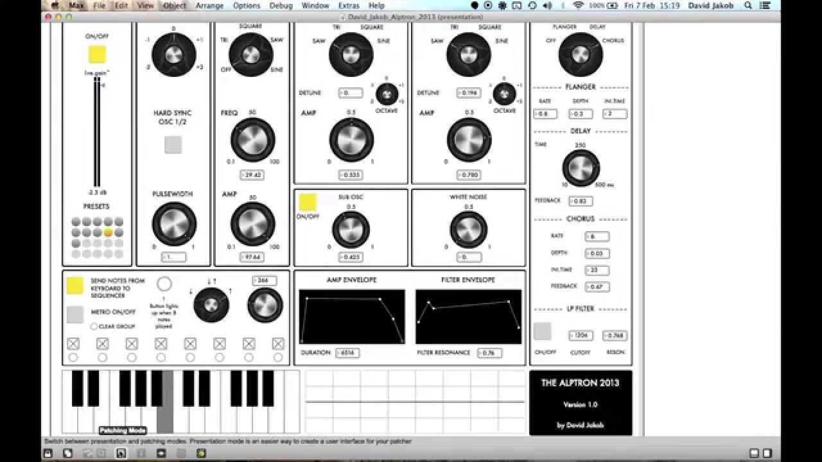Click the main oscillator waveform selector knob

251,55
